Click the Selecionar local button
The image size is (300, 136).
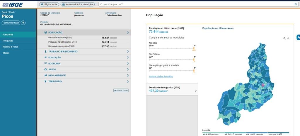click(x=11, y=23)
